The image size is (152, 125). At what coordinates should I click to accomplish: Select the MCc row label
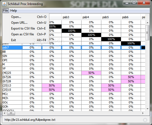12,94
